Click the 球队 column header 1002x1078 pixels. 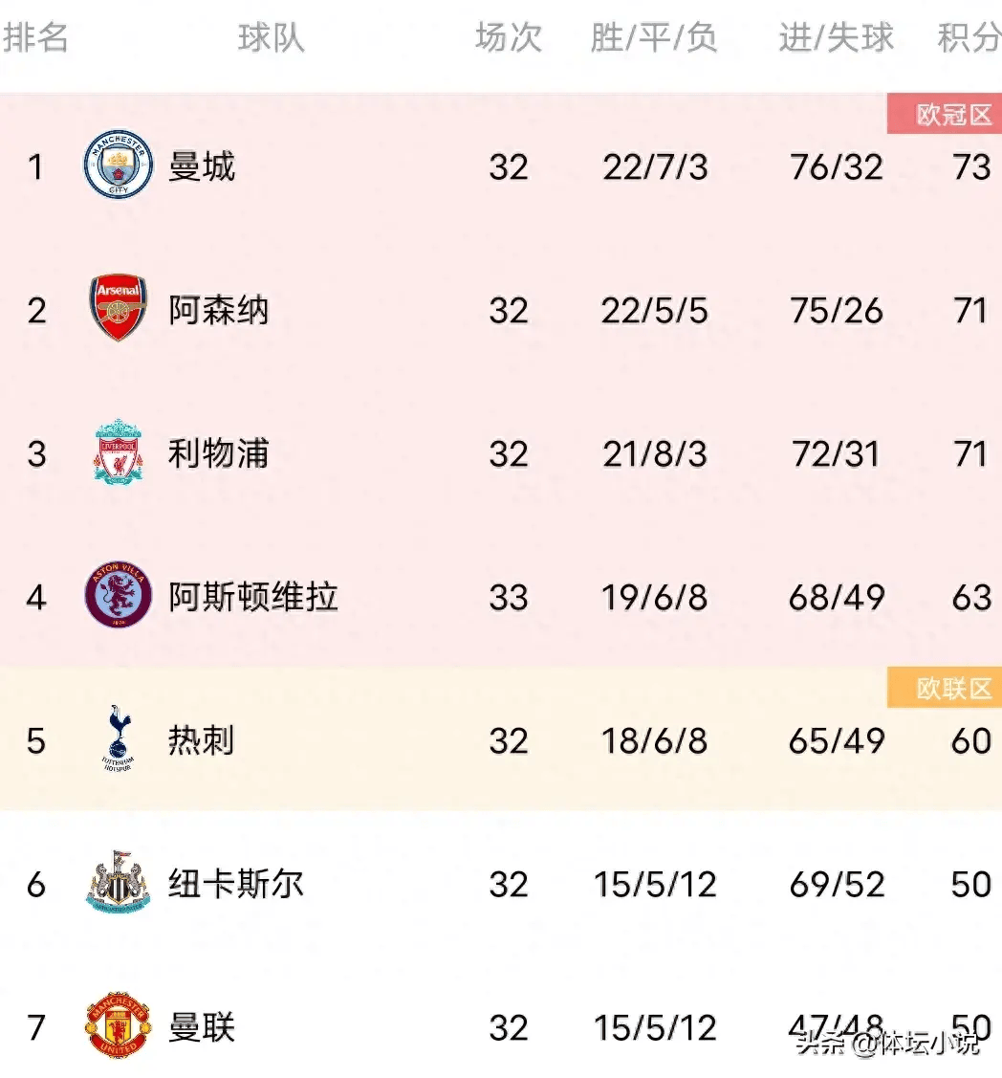coord(272,37)
